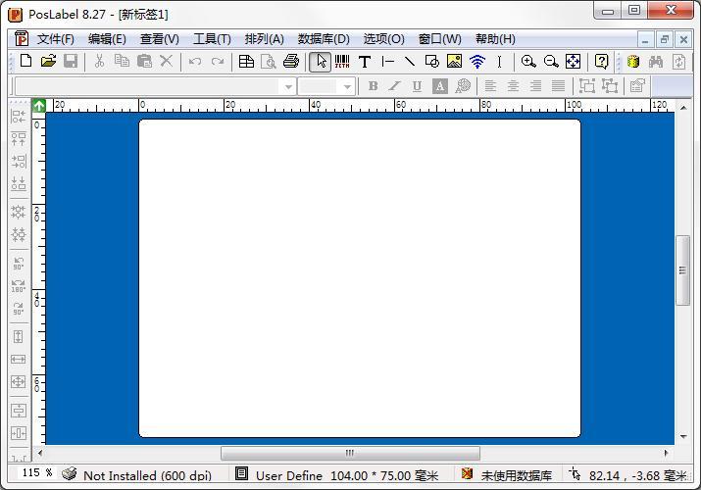Image resolution: width=701 pixels, height=490 pixels.
Task: Click the horizontal scrollbar thumb
Action: click(350, 453)
